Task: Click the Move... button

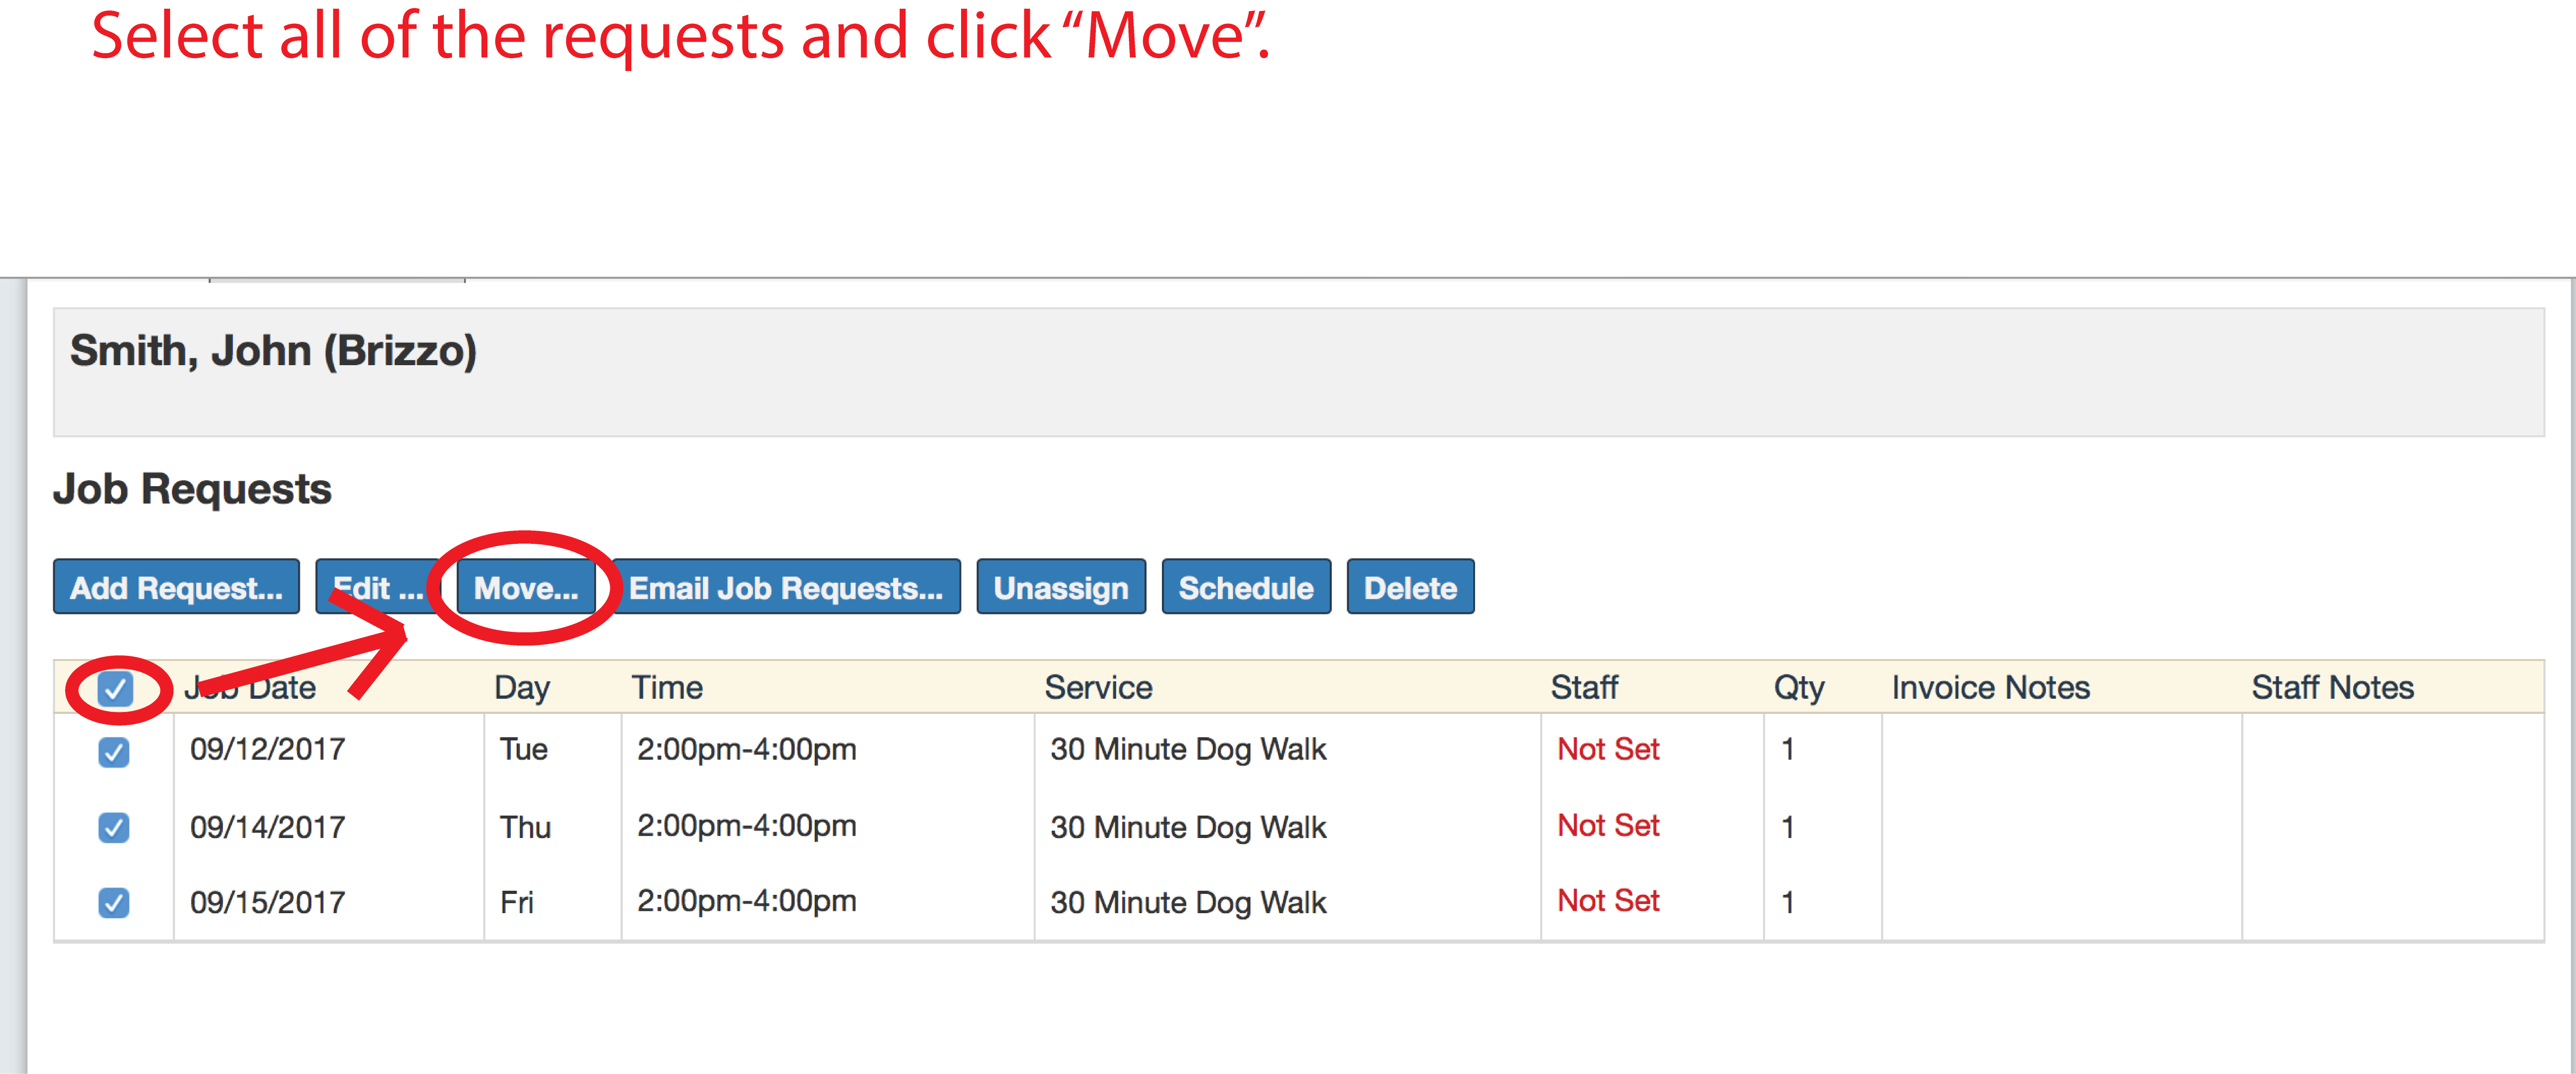Action: [x=526, y=587]
